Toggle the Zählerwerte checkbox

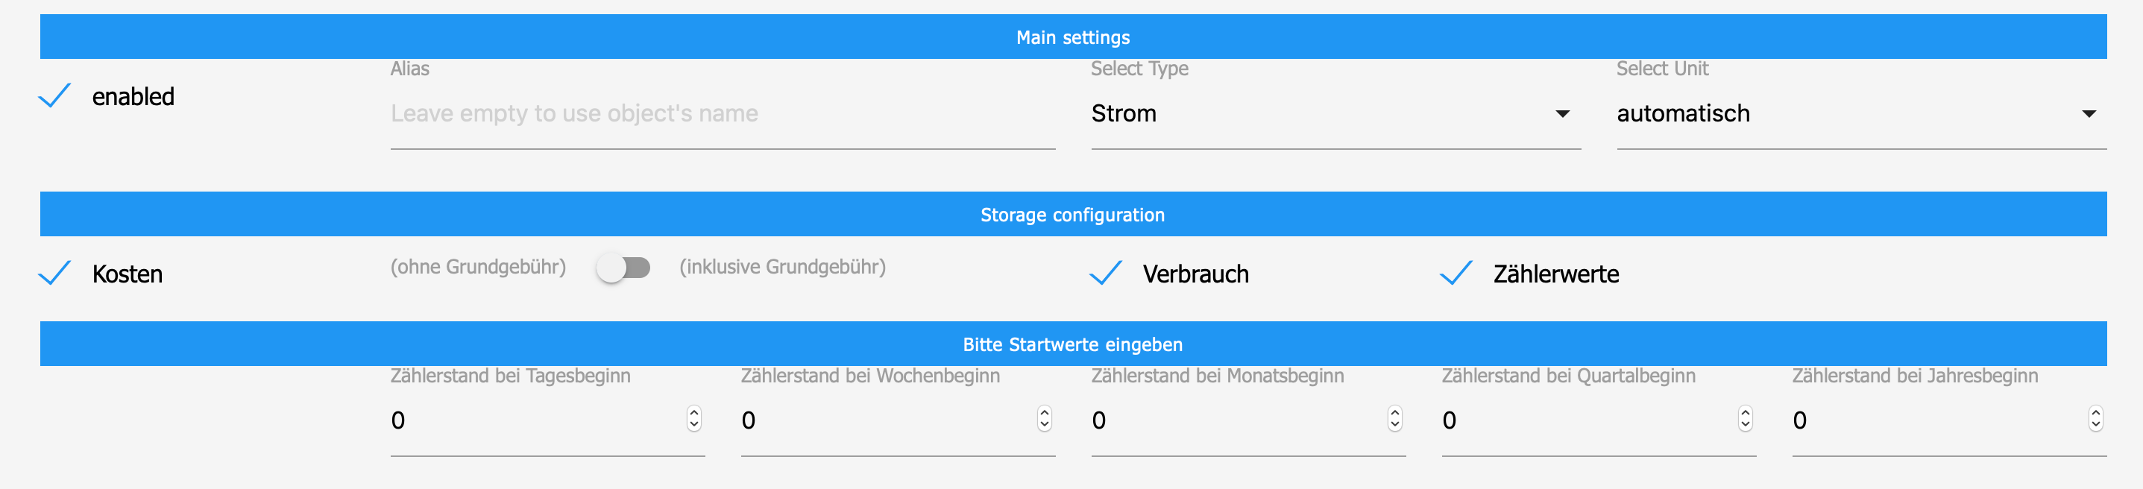coord(1456,274)
